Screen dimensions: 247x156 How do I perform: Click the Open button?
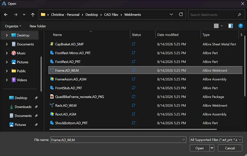[200, 148]
